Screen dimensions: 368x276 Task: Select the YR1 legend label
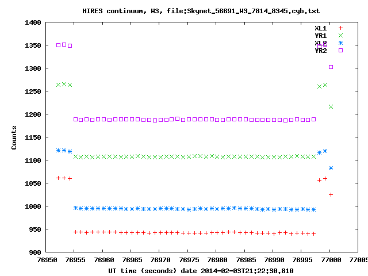[x=321, y=36]
